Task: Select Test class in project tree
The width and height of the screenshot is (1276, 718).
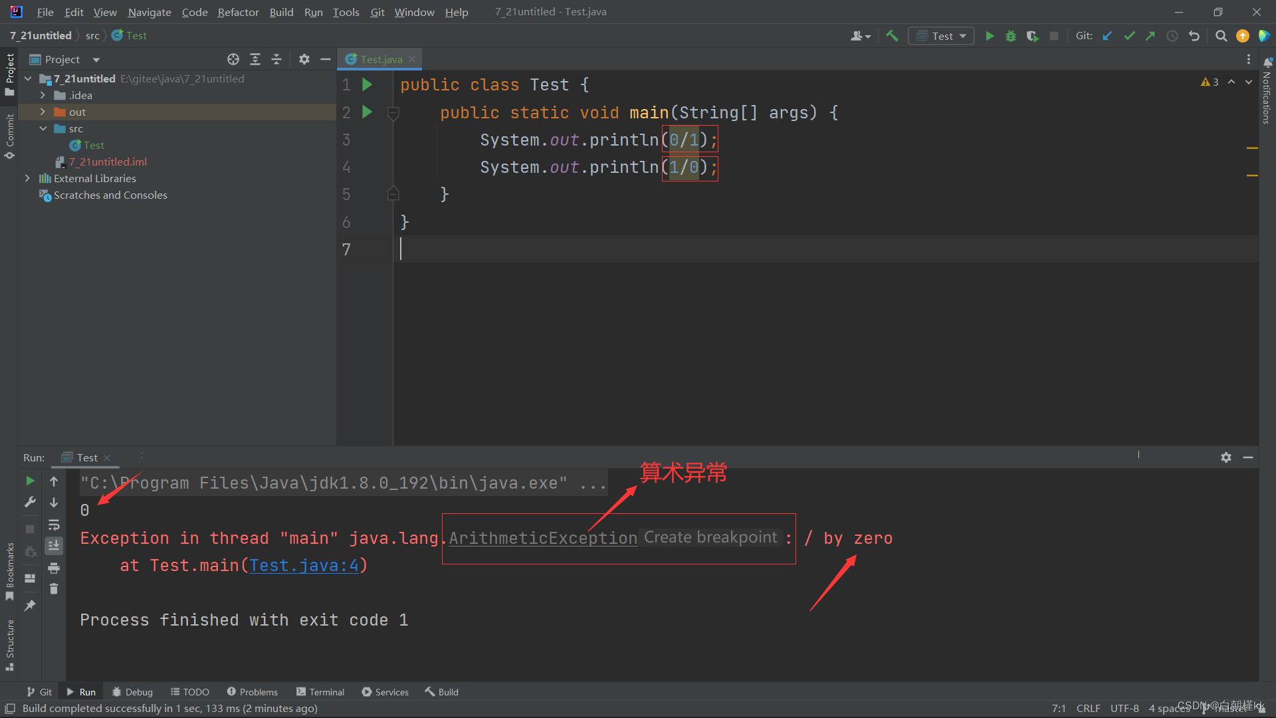Action: click(87, 145)
